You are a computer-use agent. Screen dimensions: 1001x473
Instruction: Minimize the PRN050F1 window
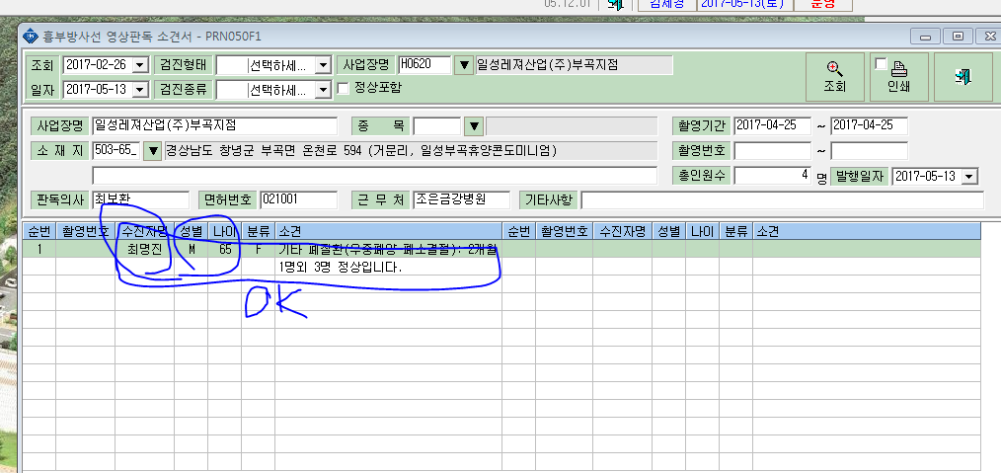tap(924, 37)
